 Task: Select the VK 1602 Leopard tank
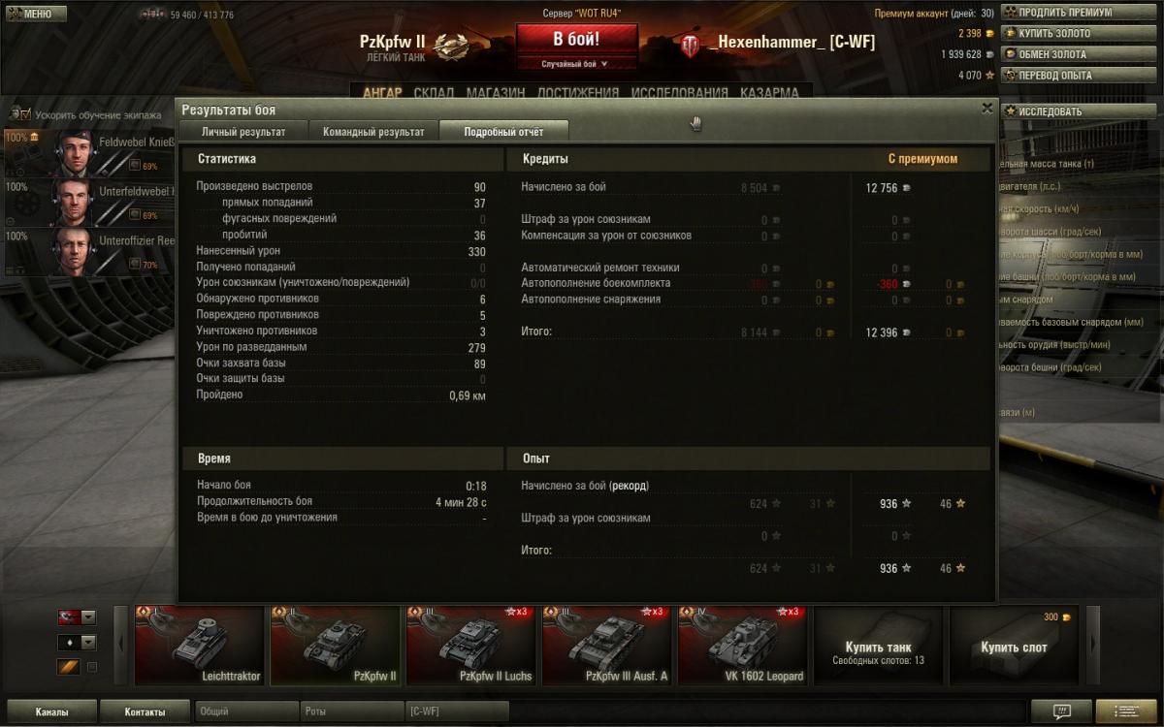[x=742, y=646]
